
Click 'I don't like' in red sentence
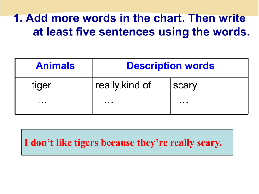48,143
